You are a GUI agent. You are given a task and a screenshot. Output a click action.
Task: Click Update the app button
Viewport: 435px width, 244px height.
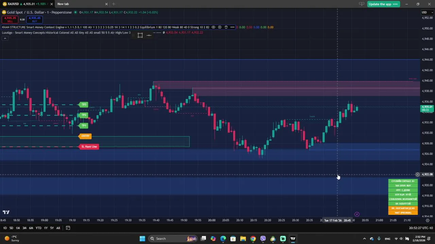click(383, 4)
